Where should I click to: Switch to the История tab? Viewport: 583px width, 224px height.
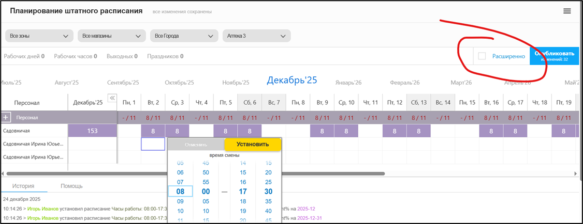coord(24,186)
